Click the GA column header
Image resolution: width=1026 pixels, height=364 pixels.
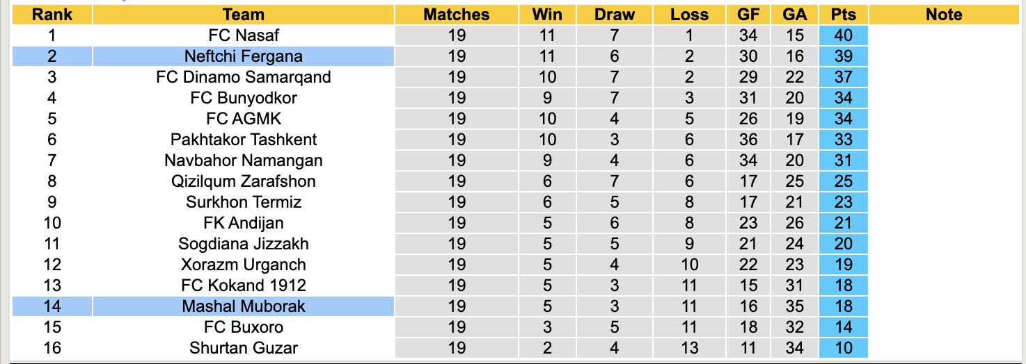click(794, 15)
